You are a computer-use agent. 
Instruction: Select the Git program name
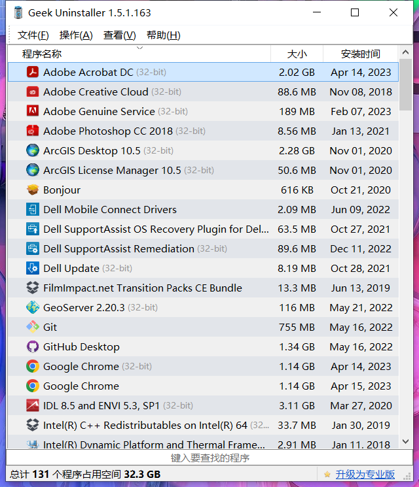pyautogui.click(x=50, y=327)
